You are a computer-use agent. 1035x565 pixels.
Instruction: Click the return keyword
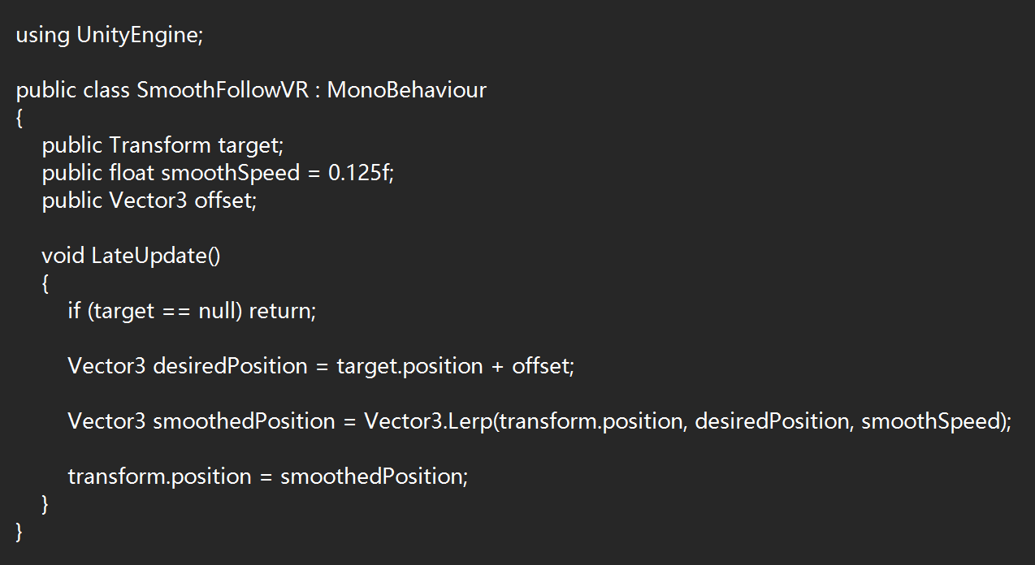[282, 311]
